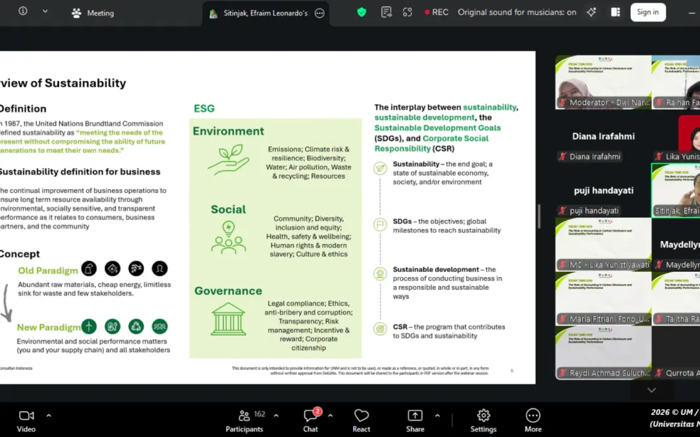Click muted mic icon on Maria Fitriani label
This screenshot has height=437, width=700.
click(x=563, y=319)
